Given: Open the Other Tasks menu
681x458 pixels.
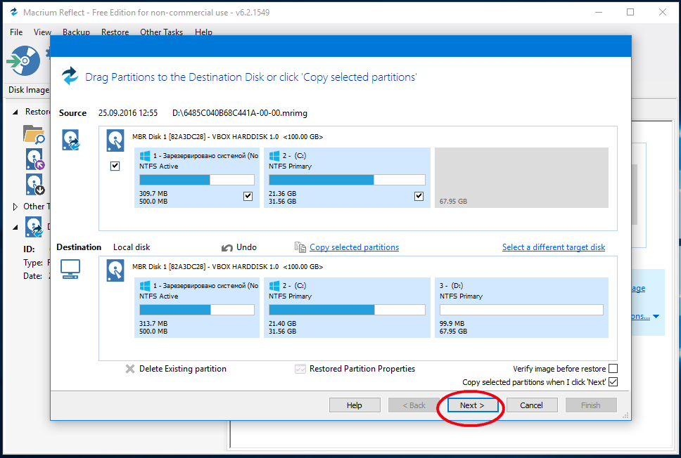Looking at the screenshot, I should point(161,32).
